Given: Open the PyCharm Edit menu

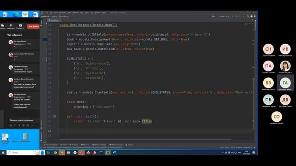Looking at the screenshot, I should 51,12.
